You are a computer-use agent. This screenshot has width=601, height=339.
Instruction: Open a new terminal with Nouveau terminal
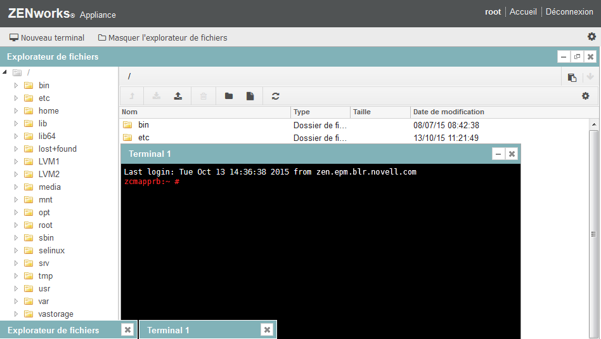(x=47, y=37)
